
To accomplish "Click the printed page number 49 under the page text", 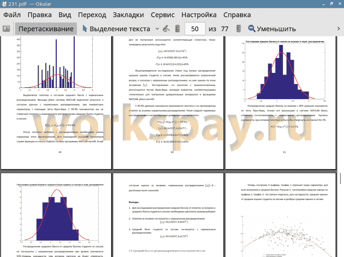I will tap(60, 152).
